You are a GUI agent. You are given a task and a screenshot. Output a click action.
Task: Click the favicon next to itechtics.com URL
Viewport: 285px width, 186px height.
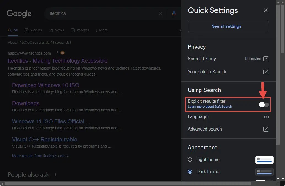62,53
